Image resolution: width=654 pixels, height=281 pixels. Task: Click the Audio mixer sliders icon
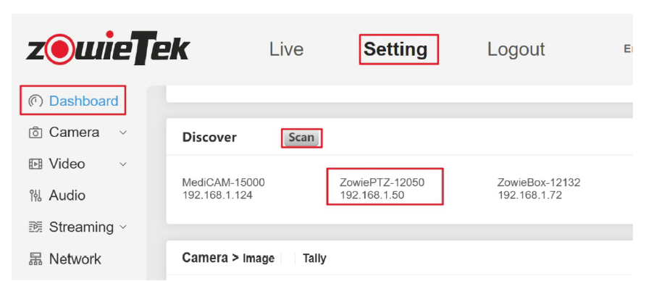(35, 196)
